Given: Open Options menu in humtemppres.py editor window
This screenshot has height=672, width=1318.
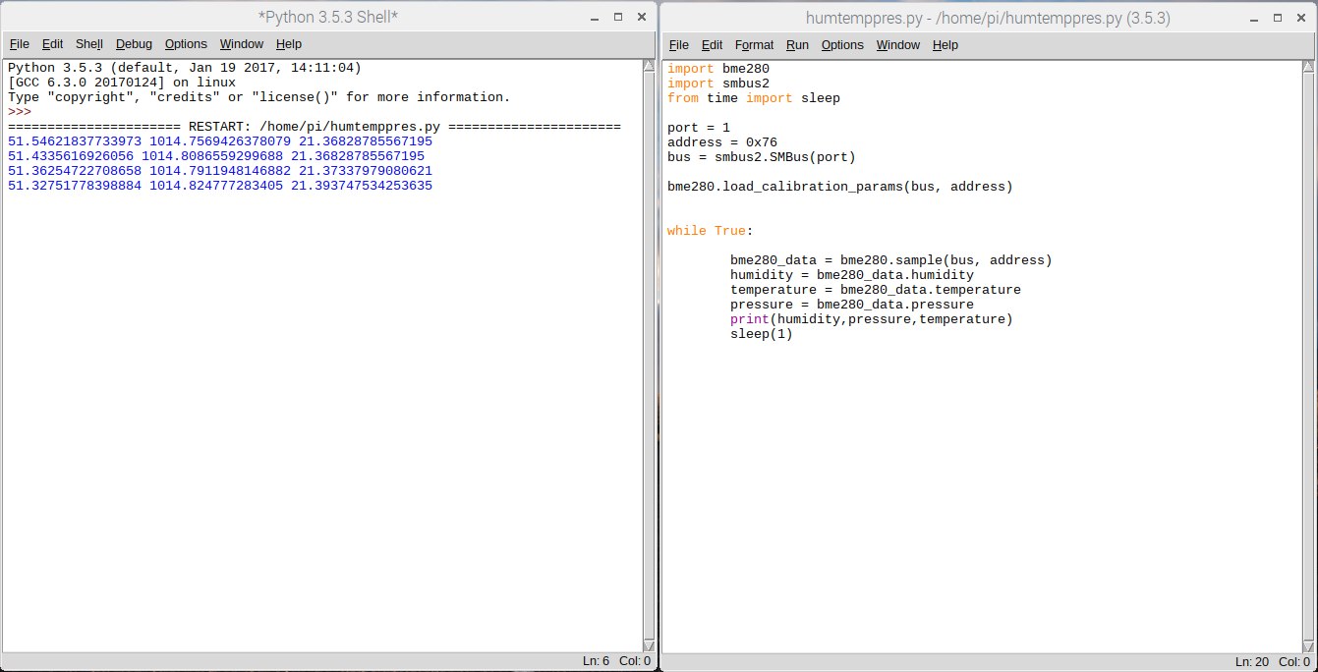Looking at the screenshot, I should pos(842,45).
